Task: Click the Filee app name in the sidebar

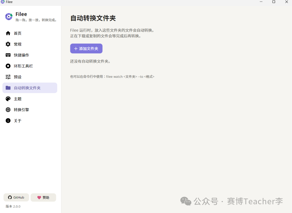Action: pos(21,14)
